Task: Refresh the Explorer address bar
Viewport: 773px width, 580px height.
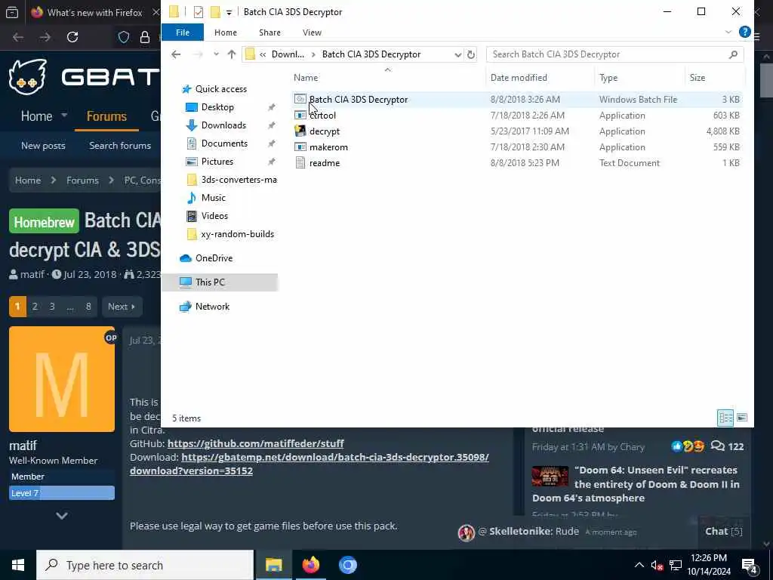Action: 471,54
